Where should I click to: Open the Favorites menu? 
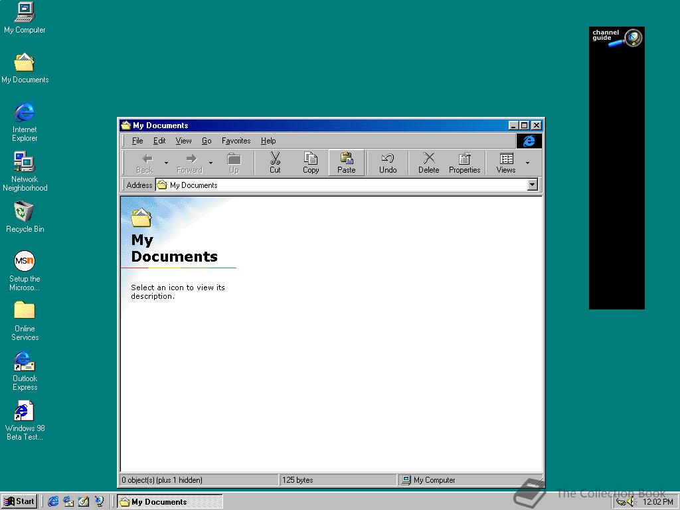pos(236,141)
